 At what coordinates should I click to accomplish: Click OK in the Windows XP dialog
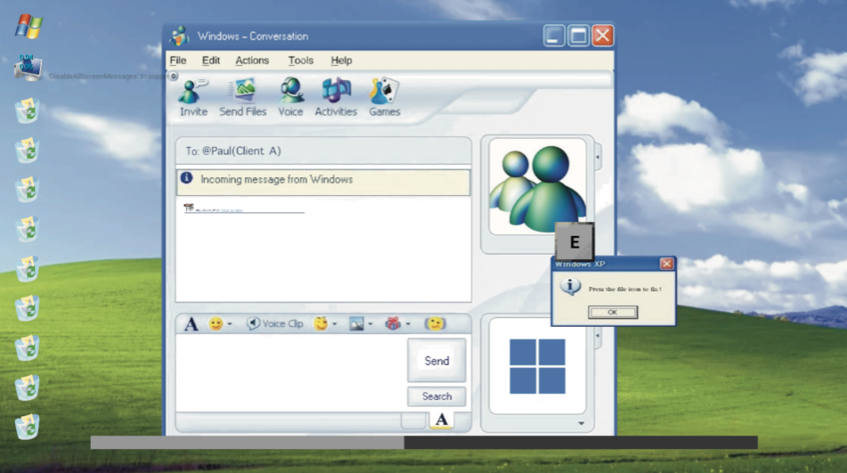613,312
